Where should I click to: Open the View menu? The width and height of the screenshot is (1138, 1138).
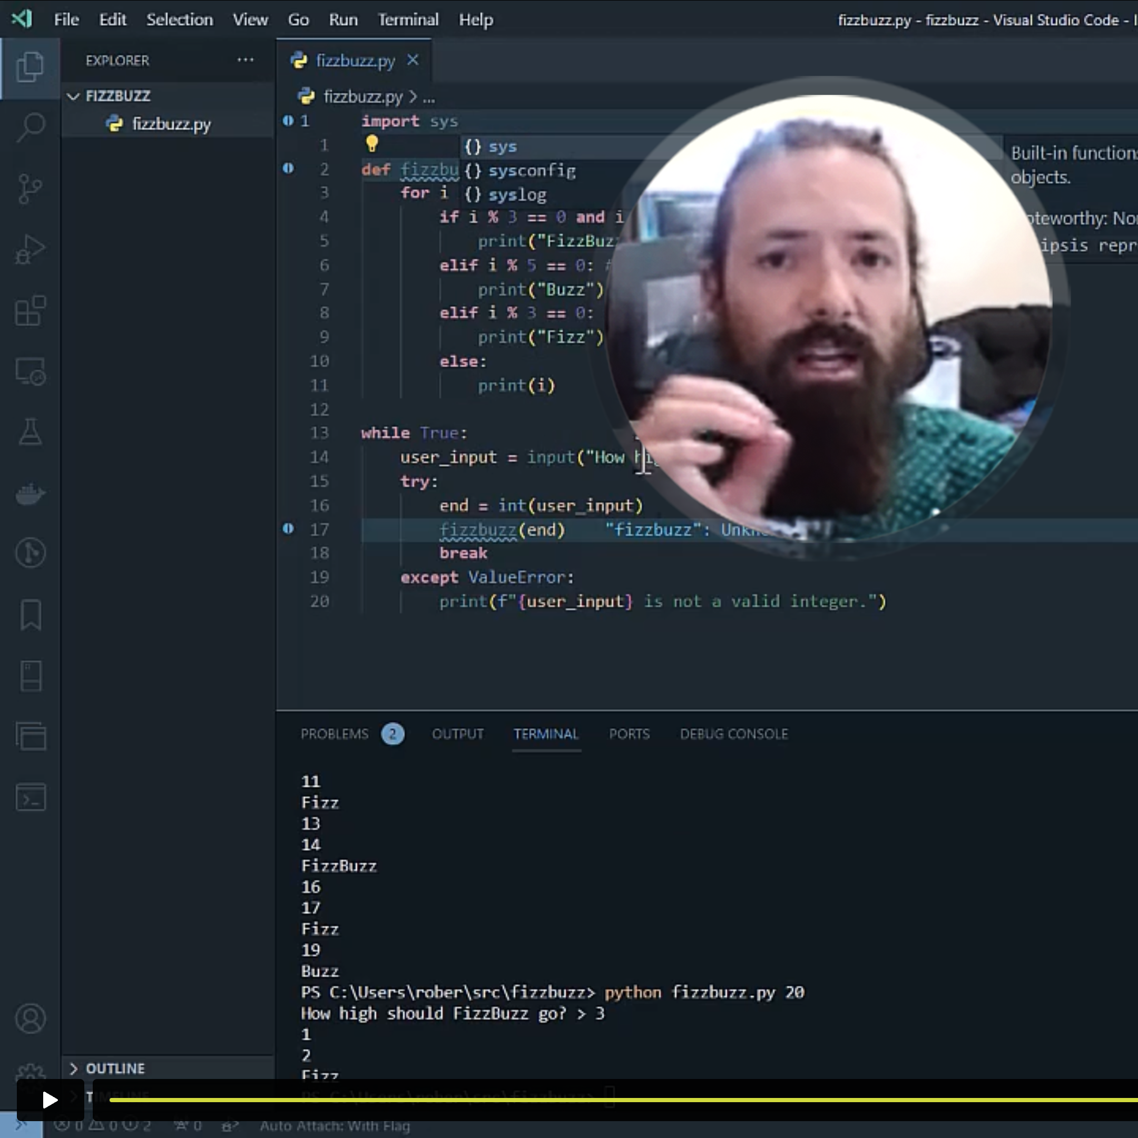pos(250,19)
